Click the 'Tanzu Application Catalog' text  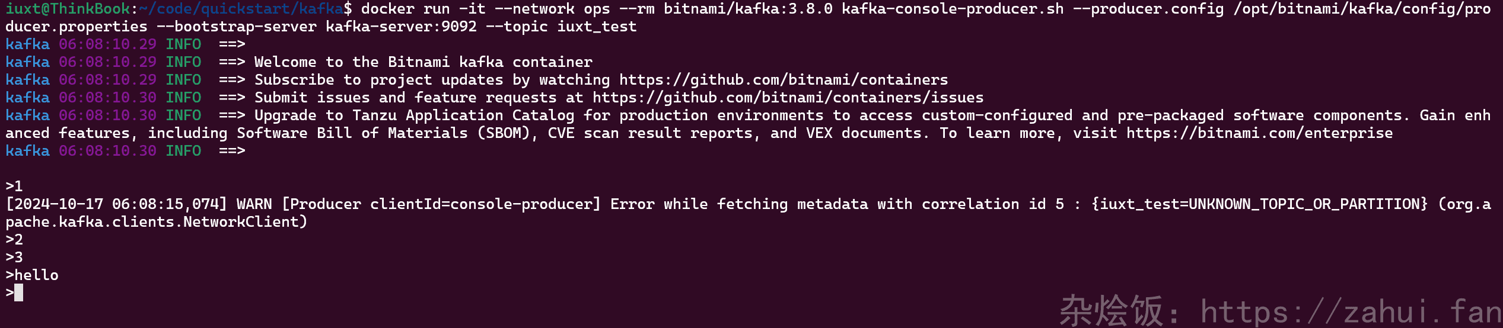click(463, 115)
